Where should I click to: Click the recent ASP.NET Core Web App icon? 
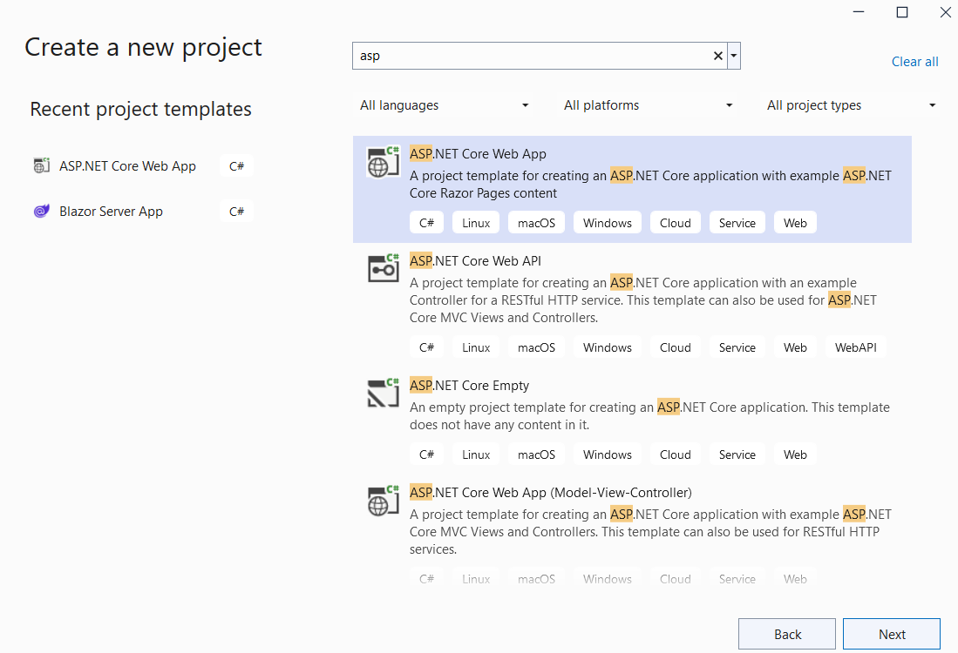coord(42,165)
